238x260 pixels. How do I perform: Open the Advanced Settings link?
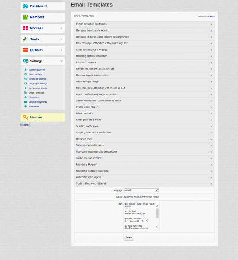coord(37,79)
